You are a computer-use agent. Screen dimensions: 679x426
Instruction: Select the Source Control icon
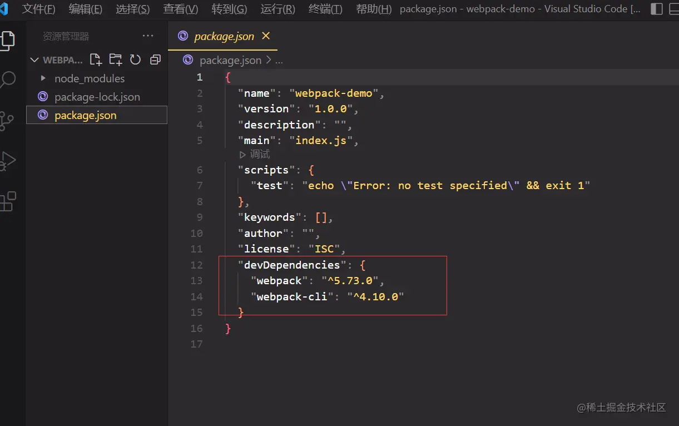(x=9, y=120)
